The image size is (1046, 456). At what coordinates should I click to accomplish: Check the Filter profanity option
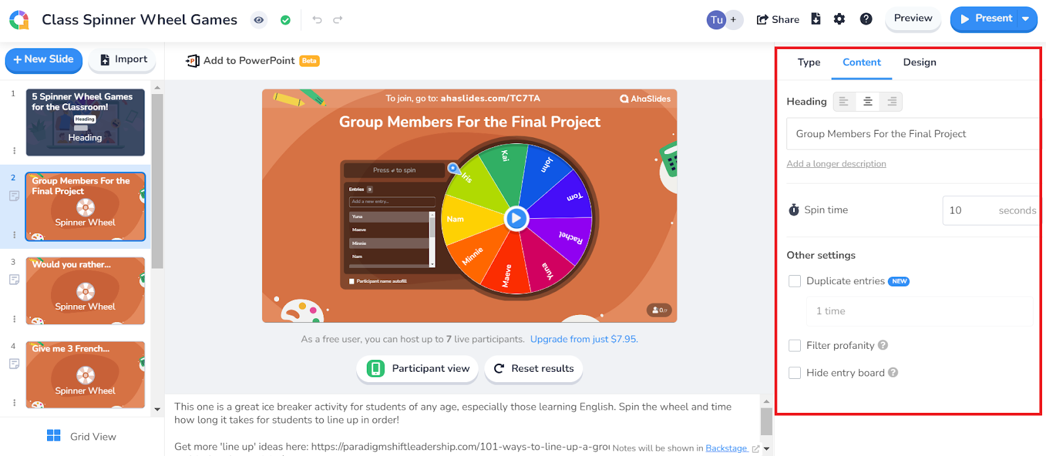click(x=795, y=346)
